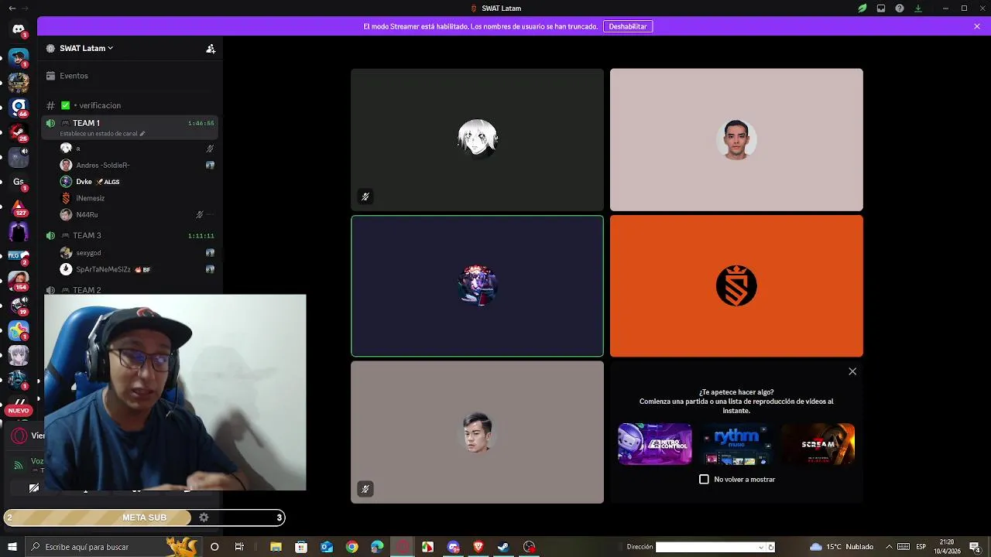This screenshot has width=991, height=557.
Task: Open Steam from the Windows taskbar
Action: pyautogui.click(x=503, y=547)
